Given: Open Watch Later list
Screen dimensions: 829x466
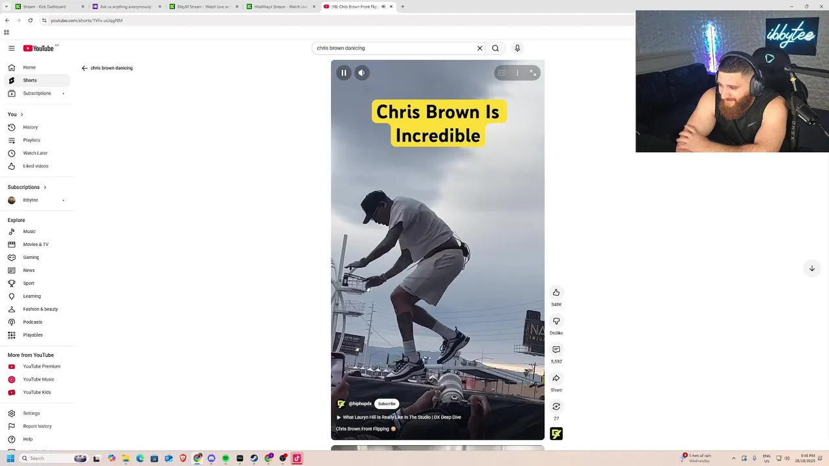Looking at the screenshot, I should (37, 153).
